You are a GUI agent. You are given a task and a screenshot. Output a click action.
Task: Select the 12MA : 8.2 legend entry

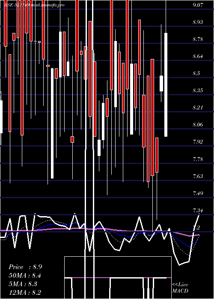tap(25, 292)
